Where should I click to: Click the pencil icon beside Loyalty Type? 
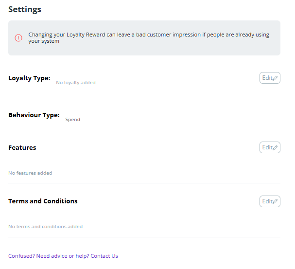tap(275, 78)
